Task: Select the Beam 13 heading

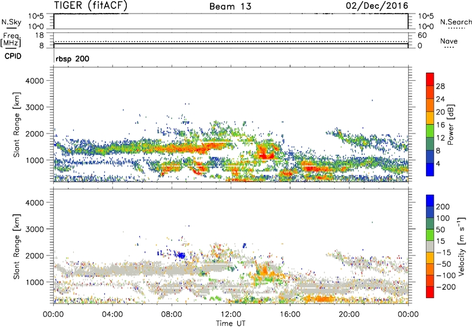Action: pyautogui.click(x=230, y=6)
